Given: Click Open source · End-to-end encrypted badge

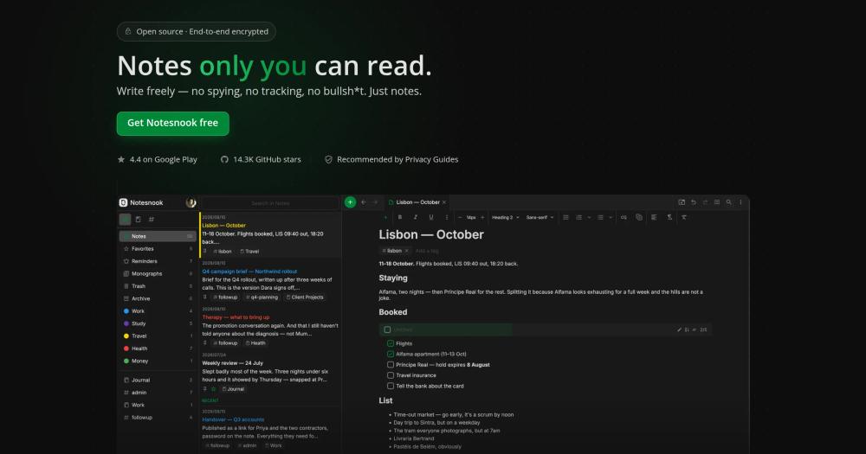Looking at the screenshot, I should [x=196, y=31].
